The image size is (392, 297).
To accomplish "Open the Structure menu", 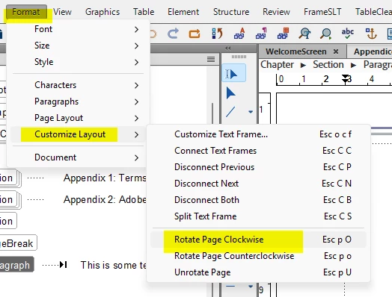I will click(231, 12).
